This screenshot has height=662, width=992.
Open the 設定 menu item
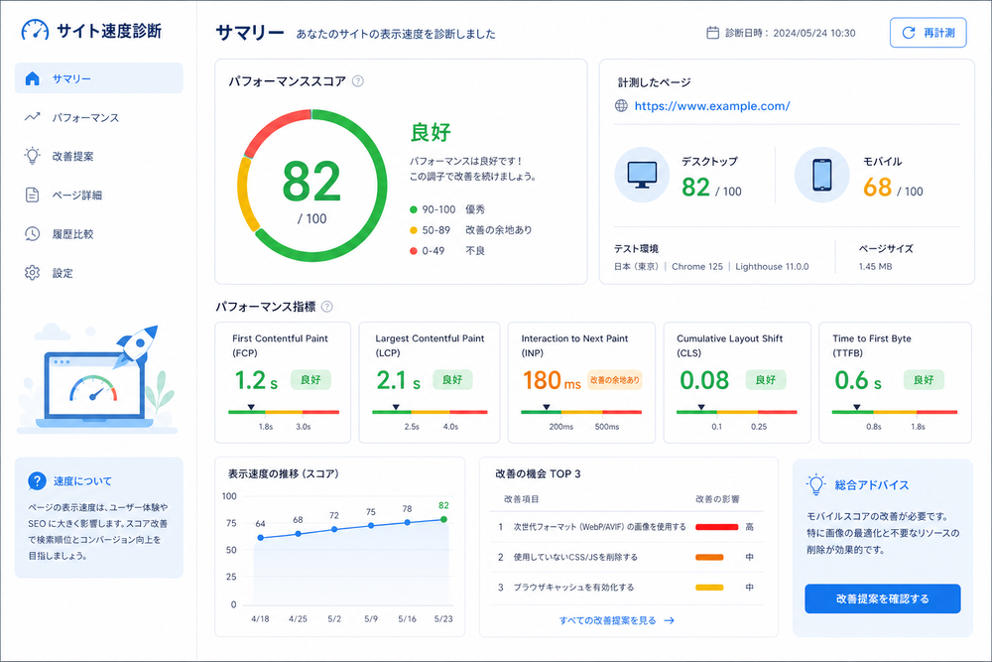click(x=98, y=273)
